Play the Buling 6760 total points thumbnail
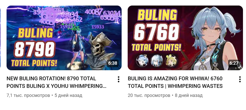The height and width of the screenshot is (110, 246). [x=185, y=38]
